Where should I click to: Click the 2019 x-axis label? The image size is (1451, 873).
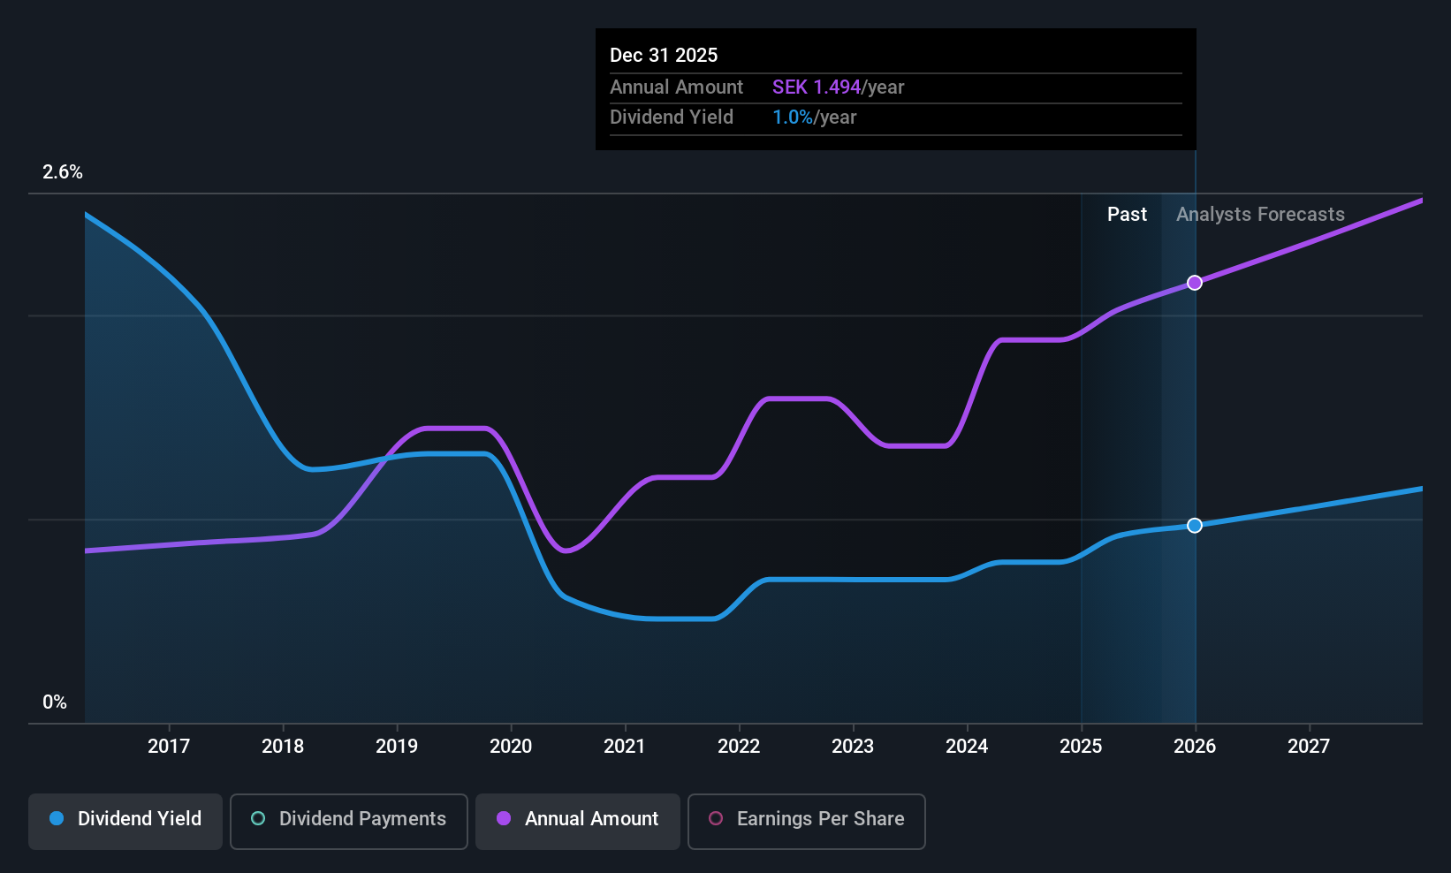(397, 747)
